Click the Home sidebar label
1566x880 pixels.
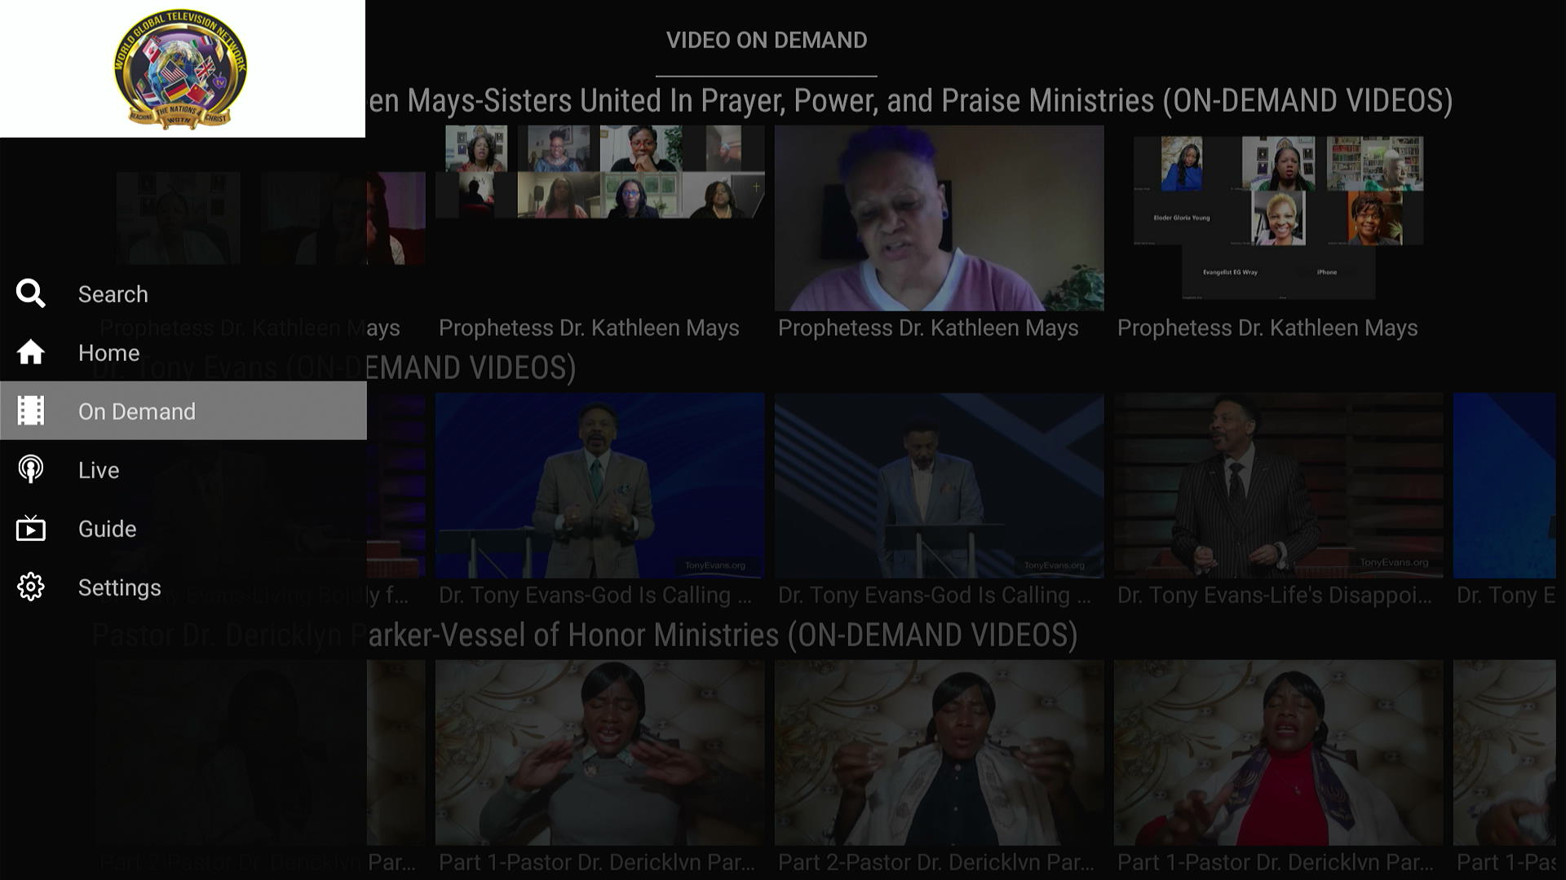pos(108,352)
